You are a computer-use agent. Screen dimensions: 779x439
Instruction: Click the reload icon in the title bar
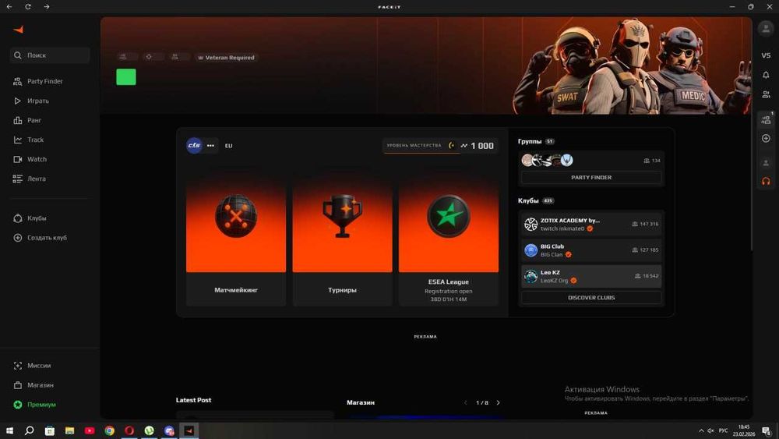pos(28,6)
